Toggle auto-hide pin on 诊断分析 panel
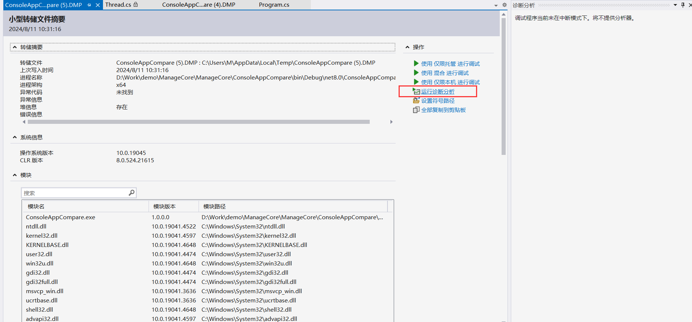This screenshot has width=692, height=322. click(683, 5)
